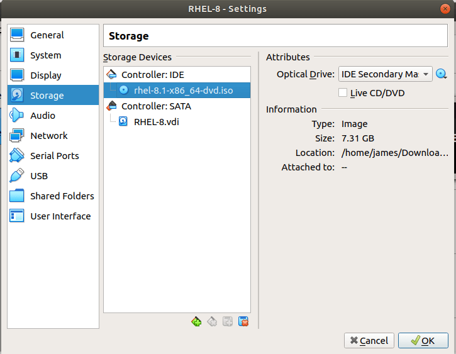The width and height of the screenshot is (456, 354).
Task: Click the add attachment icon
Action: click(x=228, y=321)
